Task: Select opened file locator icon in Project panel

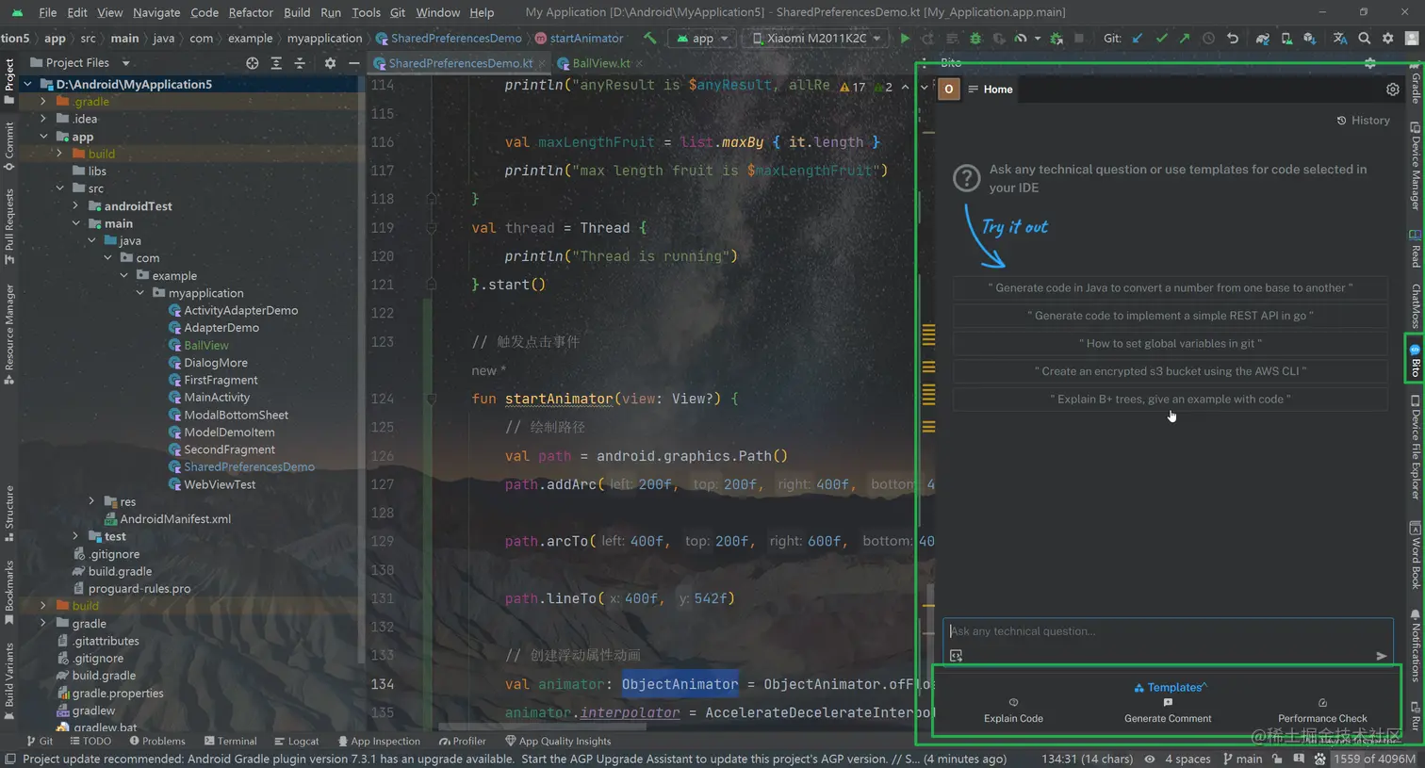Action: pos(252,63)
